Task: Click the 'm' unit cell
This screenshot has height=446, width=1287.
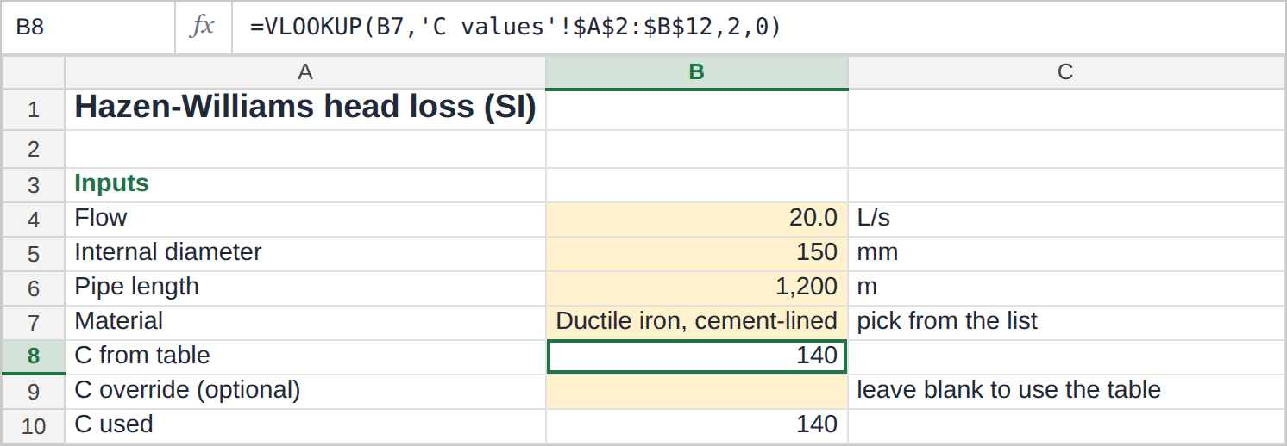Action: click(x=1065, y=288)
